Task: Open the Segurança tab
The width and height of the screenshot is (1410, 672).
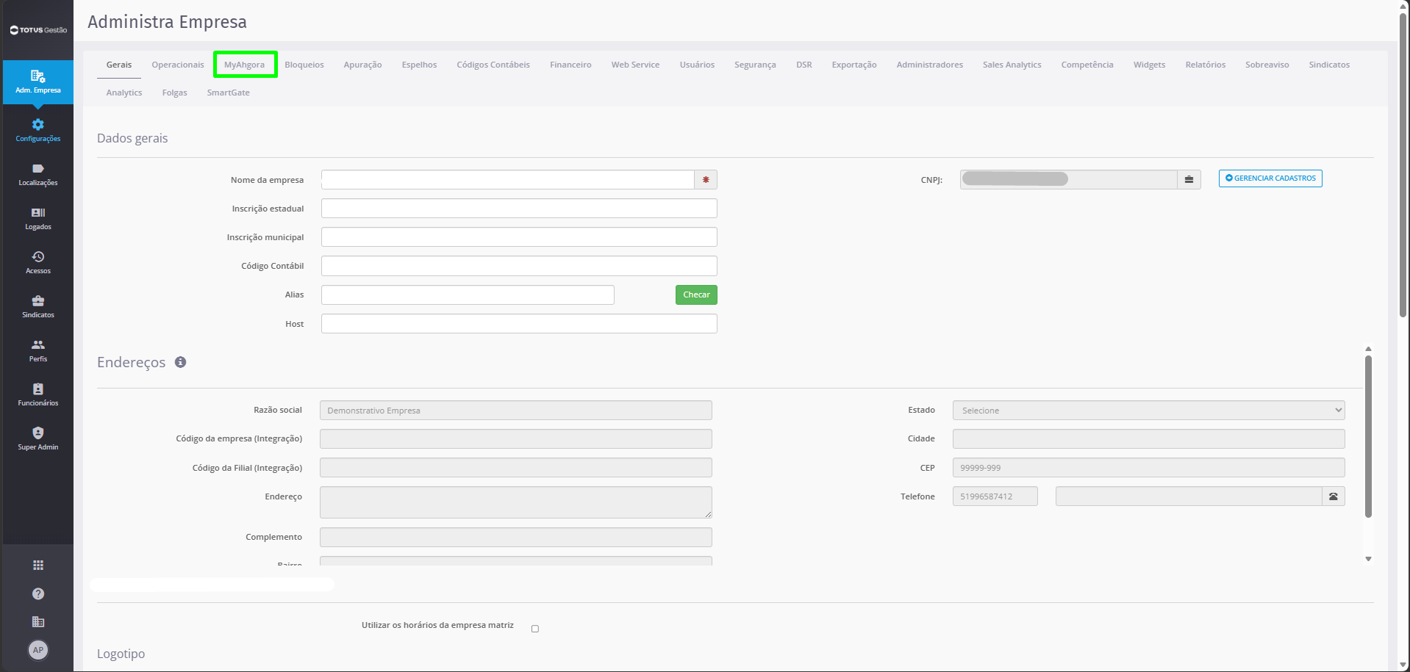Action: click(x=755, y=65)
